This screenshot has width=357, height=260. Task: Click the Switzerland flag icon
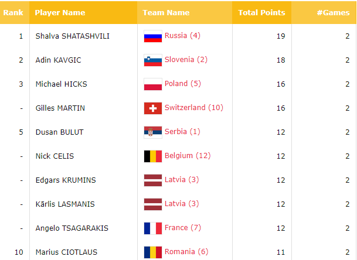pyautogui.click(x=153, y=108)
